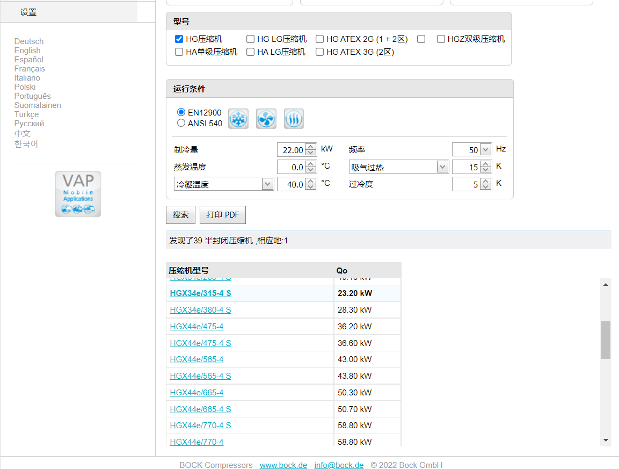Image resolution: width=619 pixels, height=469 pixels.
Task: Select the heat pump icon
Action: 294,119
